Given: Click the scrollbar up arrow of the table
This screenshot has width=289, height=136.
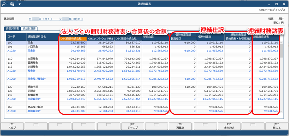Looking at the screenshot, I should [x=281, y=42].
